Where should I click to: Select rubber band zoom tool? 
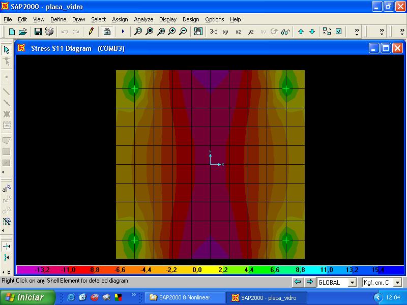pyautogui.click(x=138, y=32)
